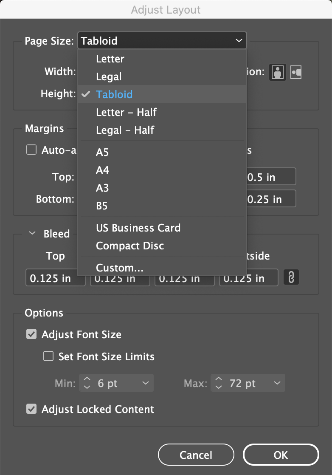Enable Auto-adjust margins checkbox

(x=31, y=150)
